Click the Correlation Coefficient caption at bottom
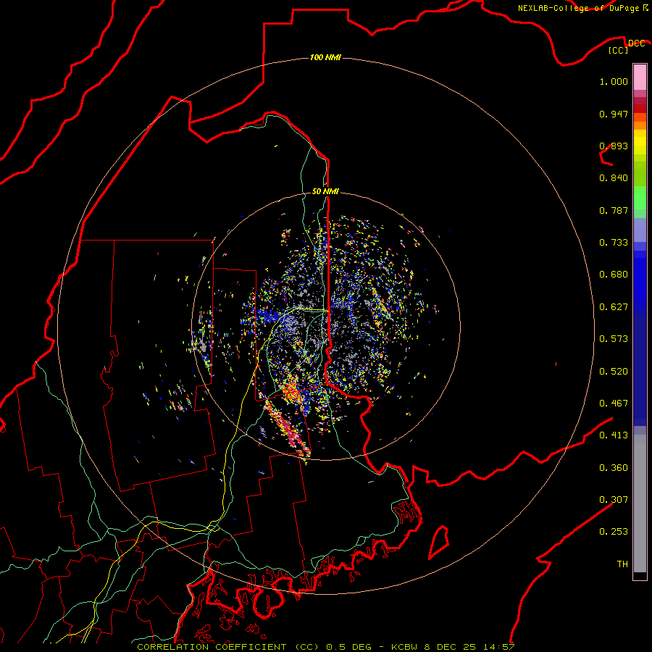The height and width of the screenshot is (652, 652). coord(325,647)
